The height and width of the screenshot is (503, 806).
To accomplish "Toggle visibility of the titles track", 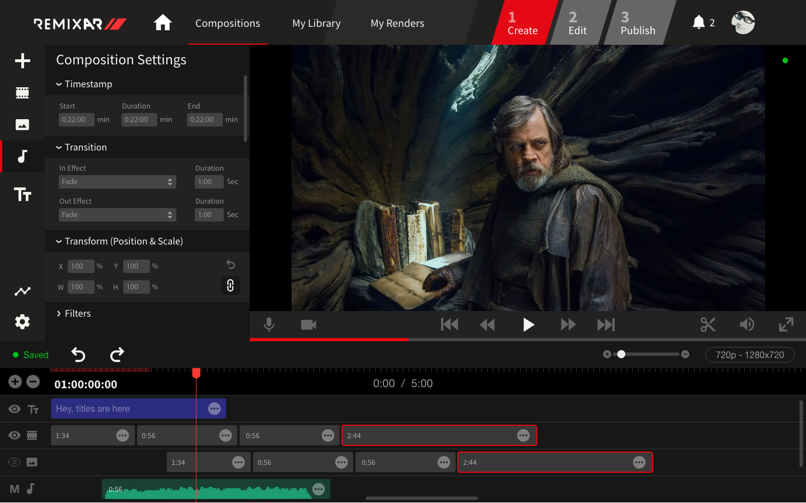I will pyautogui.click(x=15, y=409).
